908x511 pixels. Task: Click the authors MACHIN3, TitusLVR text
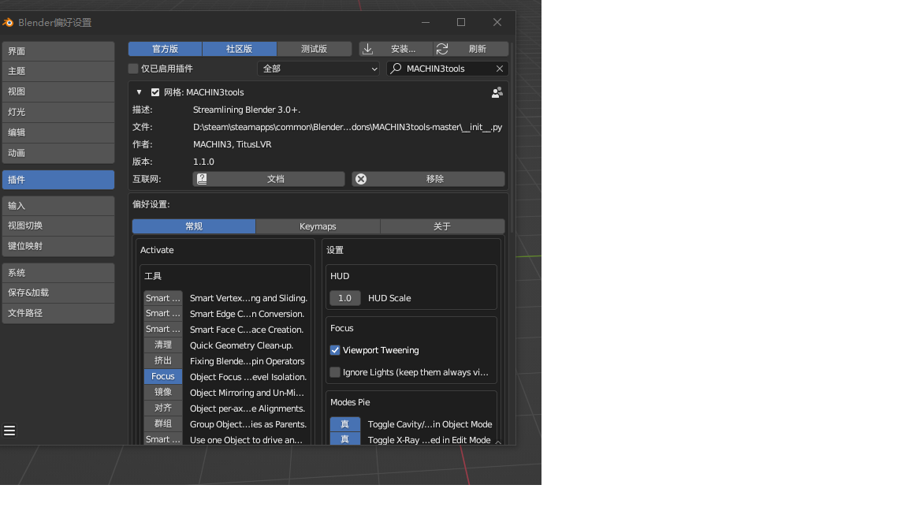tap(233, 144)
